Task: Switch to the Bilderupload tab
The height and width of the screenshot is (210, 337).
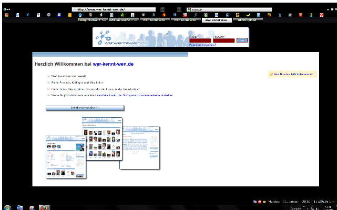Action: click(x=248, y=20)
